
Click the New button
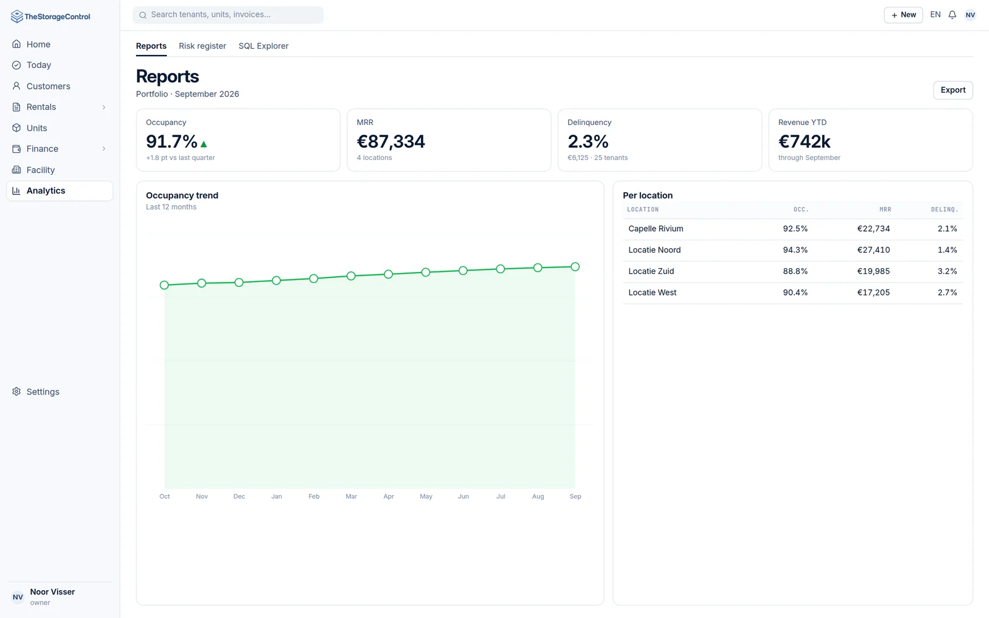[x=903, y=15]
